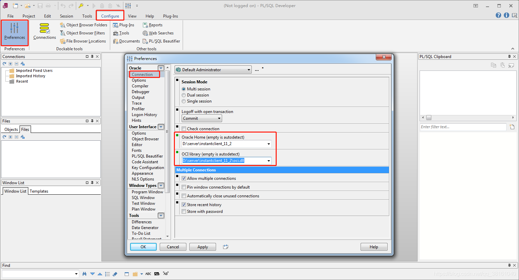Switch to the Templates tab

[39, 191]
